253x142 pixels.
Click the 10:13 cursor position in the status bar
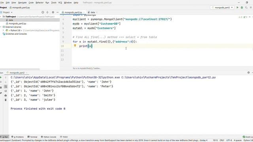(215, 140)
